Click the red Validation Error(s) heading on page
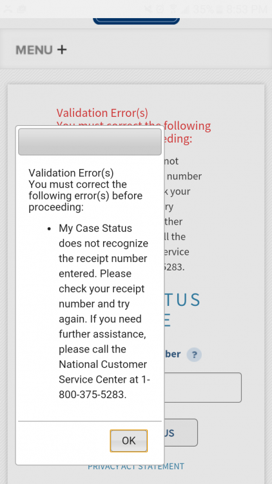The width and height of the screenshot is (272, 484). click(102, 113)
